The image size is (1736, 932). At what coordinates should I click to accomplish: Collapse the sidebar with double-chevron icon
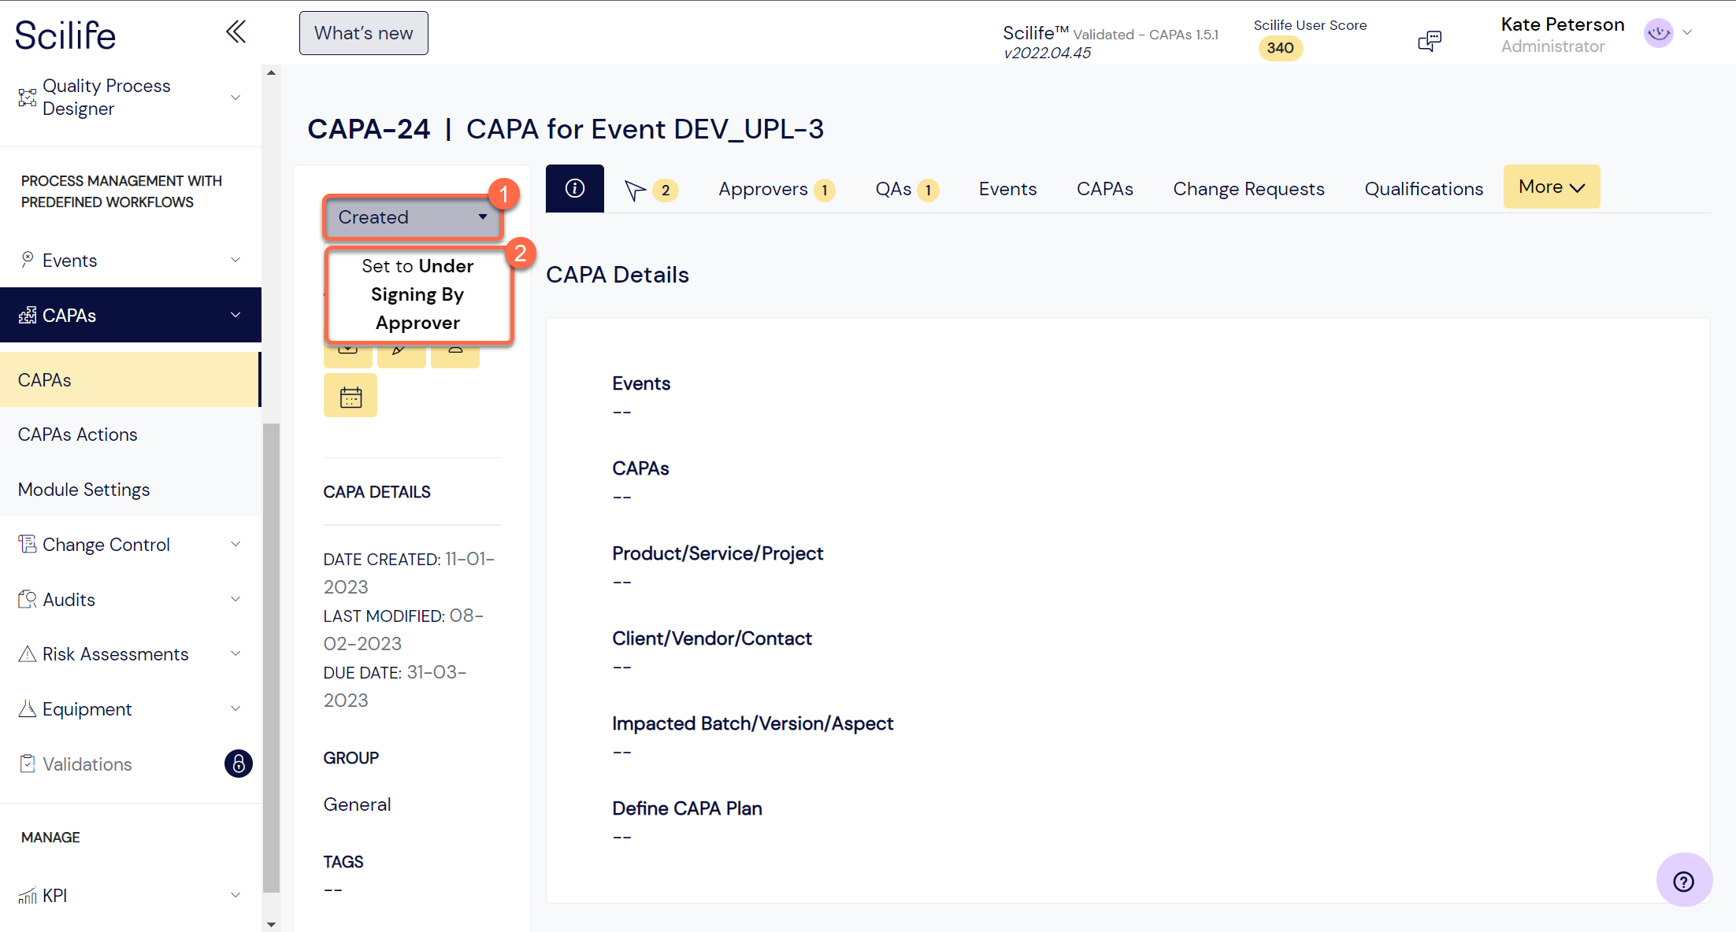pos(236,31)
